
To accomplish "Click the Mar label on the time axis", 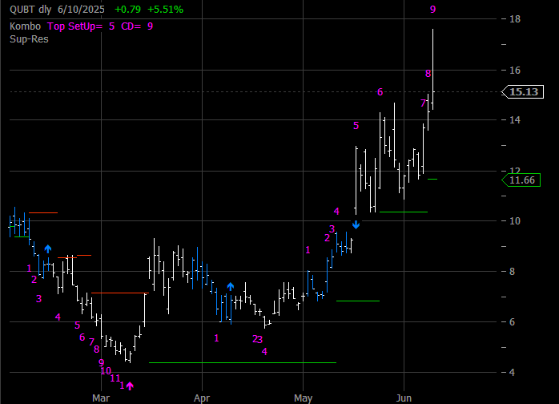I will (x=101, y=398).
